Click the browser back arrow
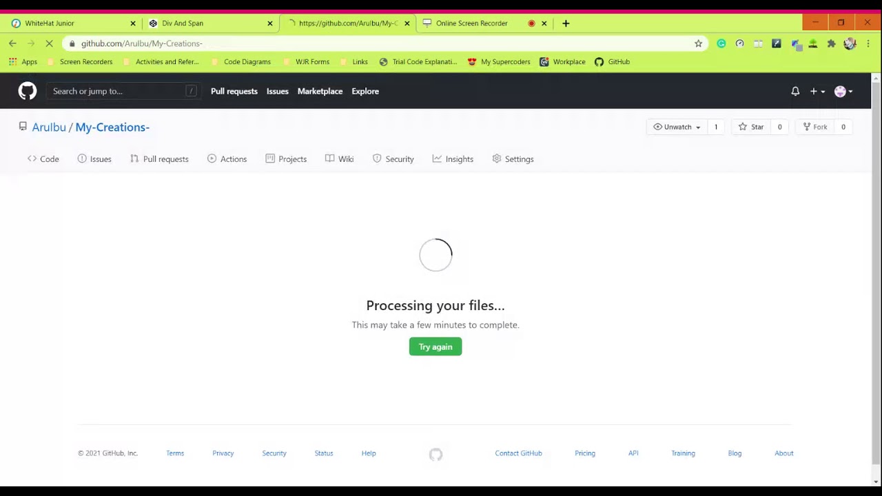882x496 pixels. coord(12,43)
